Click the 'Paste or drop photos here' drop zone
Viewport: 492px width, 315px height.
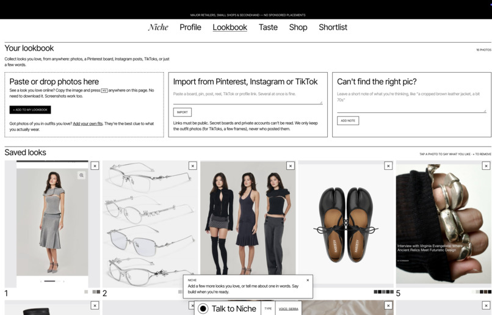click(x=84, y=105)
